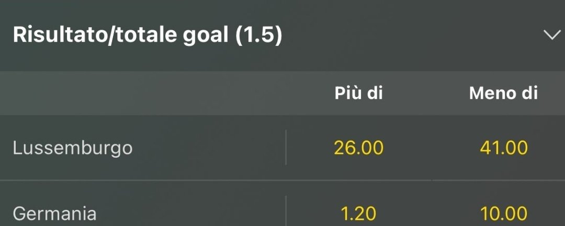Collapse the Risultato/totale goal section chevron
Screen dimensions: 565x226
tap(551, 35)
